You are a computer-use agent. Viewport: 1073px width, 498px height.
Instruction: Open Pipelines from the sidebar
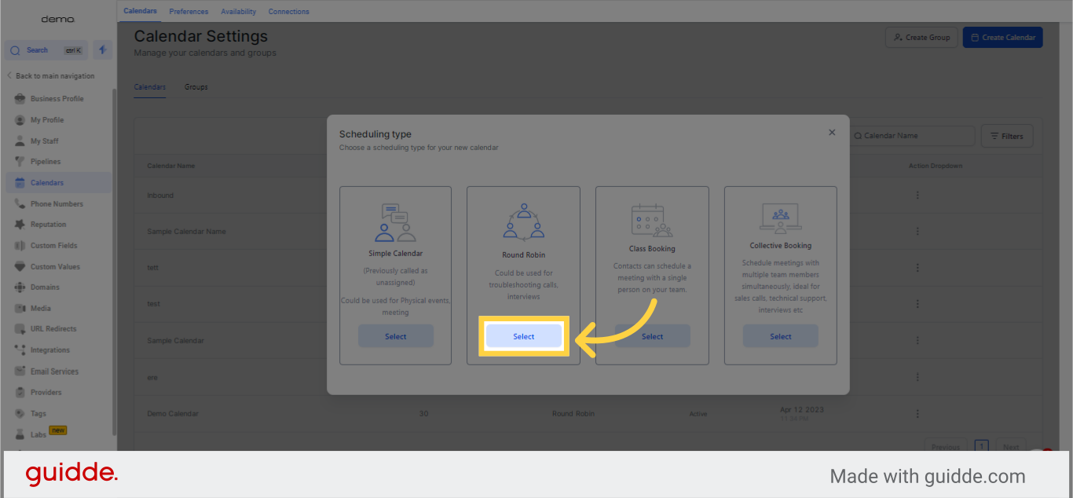46,162
